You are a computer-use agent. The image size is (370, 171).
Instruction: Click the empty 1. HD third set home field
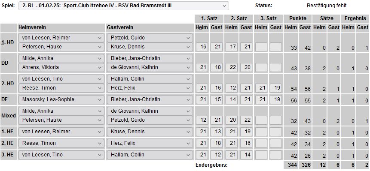[x=261, y=47]
